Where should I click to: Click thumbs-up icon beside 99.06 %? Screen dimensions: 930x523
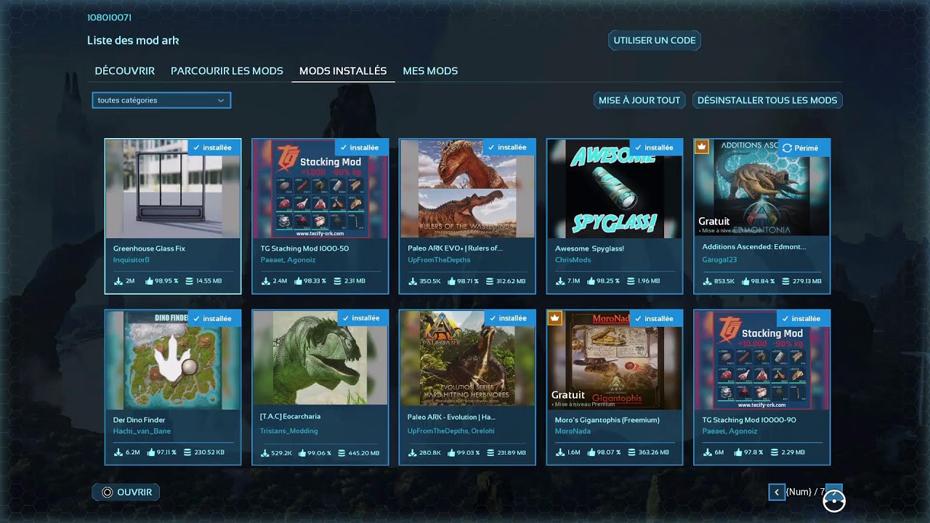pyautogui.click(x=301, y=453)
